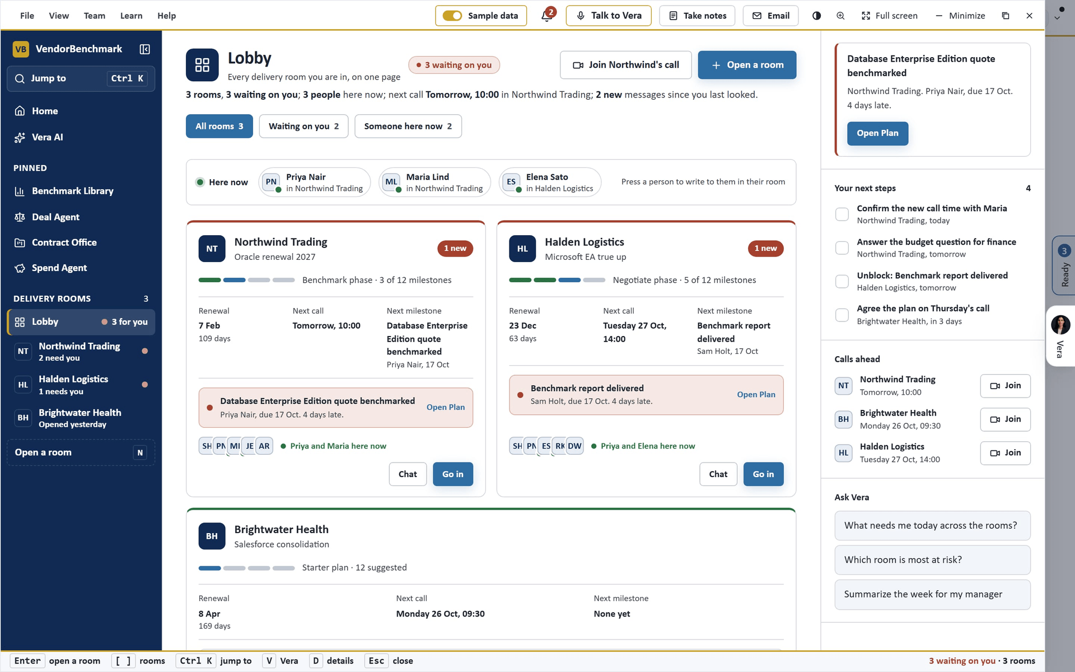Screen dimensions: 1075x672
Task: Open the Ready side tab
Action: (1064, 265)
